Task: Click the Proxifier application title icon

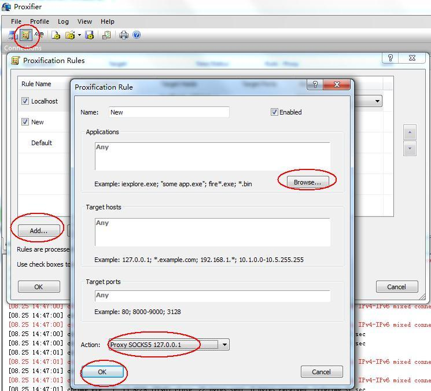Action: tap(6, 7)
